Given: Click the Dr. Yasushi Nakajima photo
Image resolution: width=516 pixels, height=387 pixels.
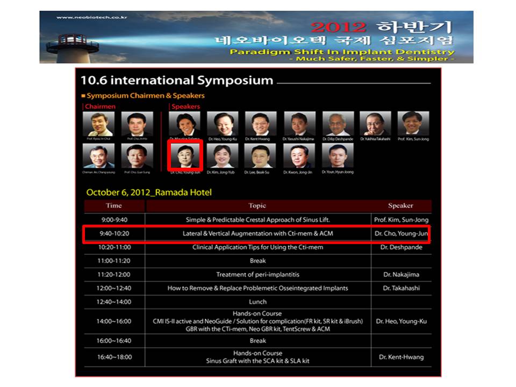Looking at the screenshot, I should coord(299,124).
